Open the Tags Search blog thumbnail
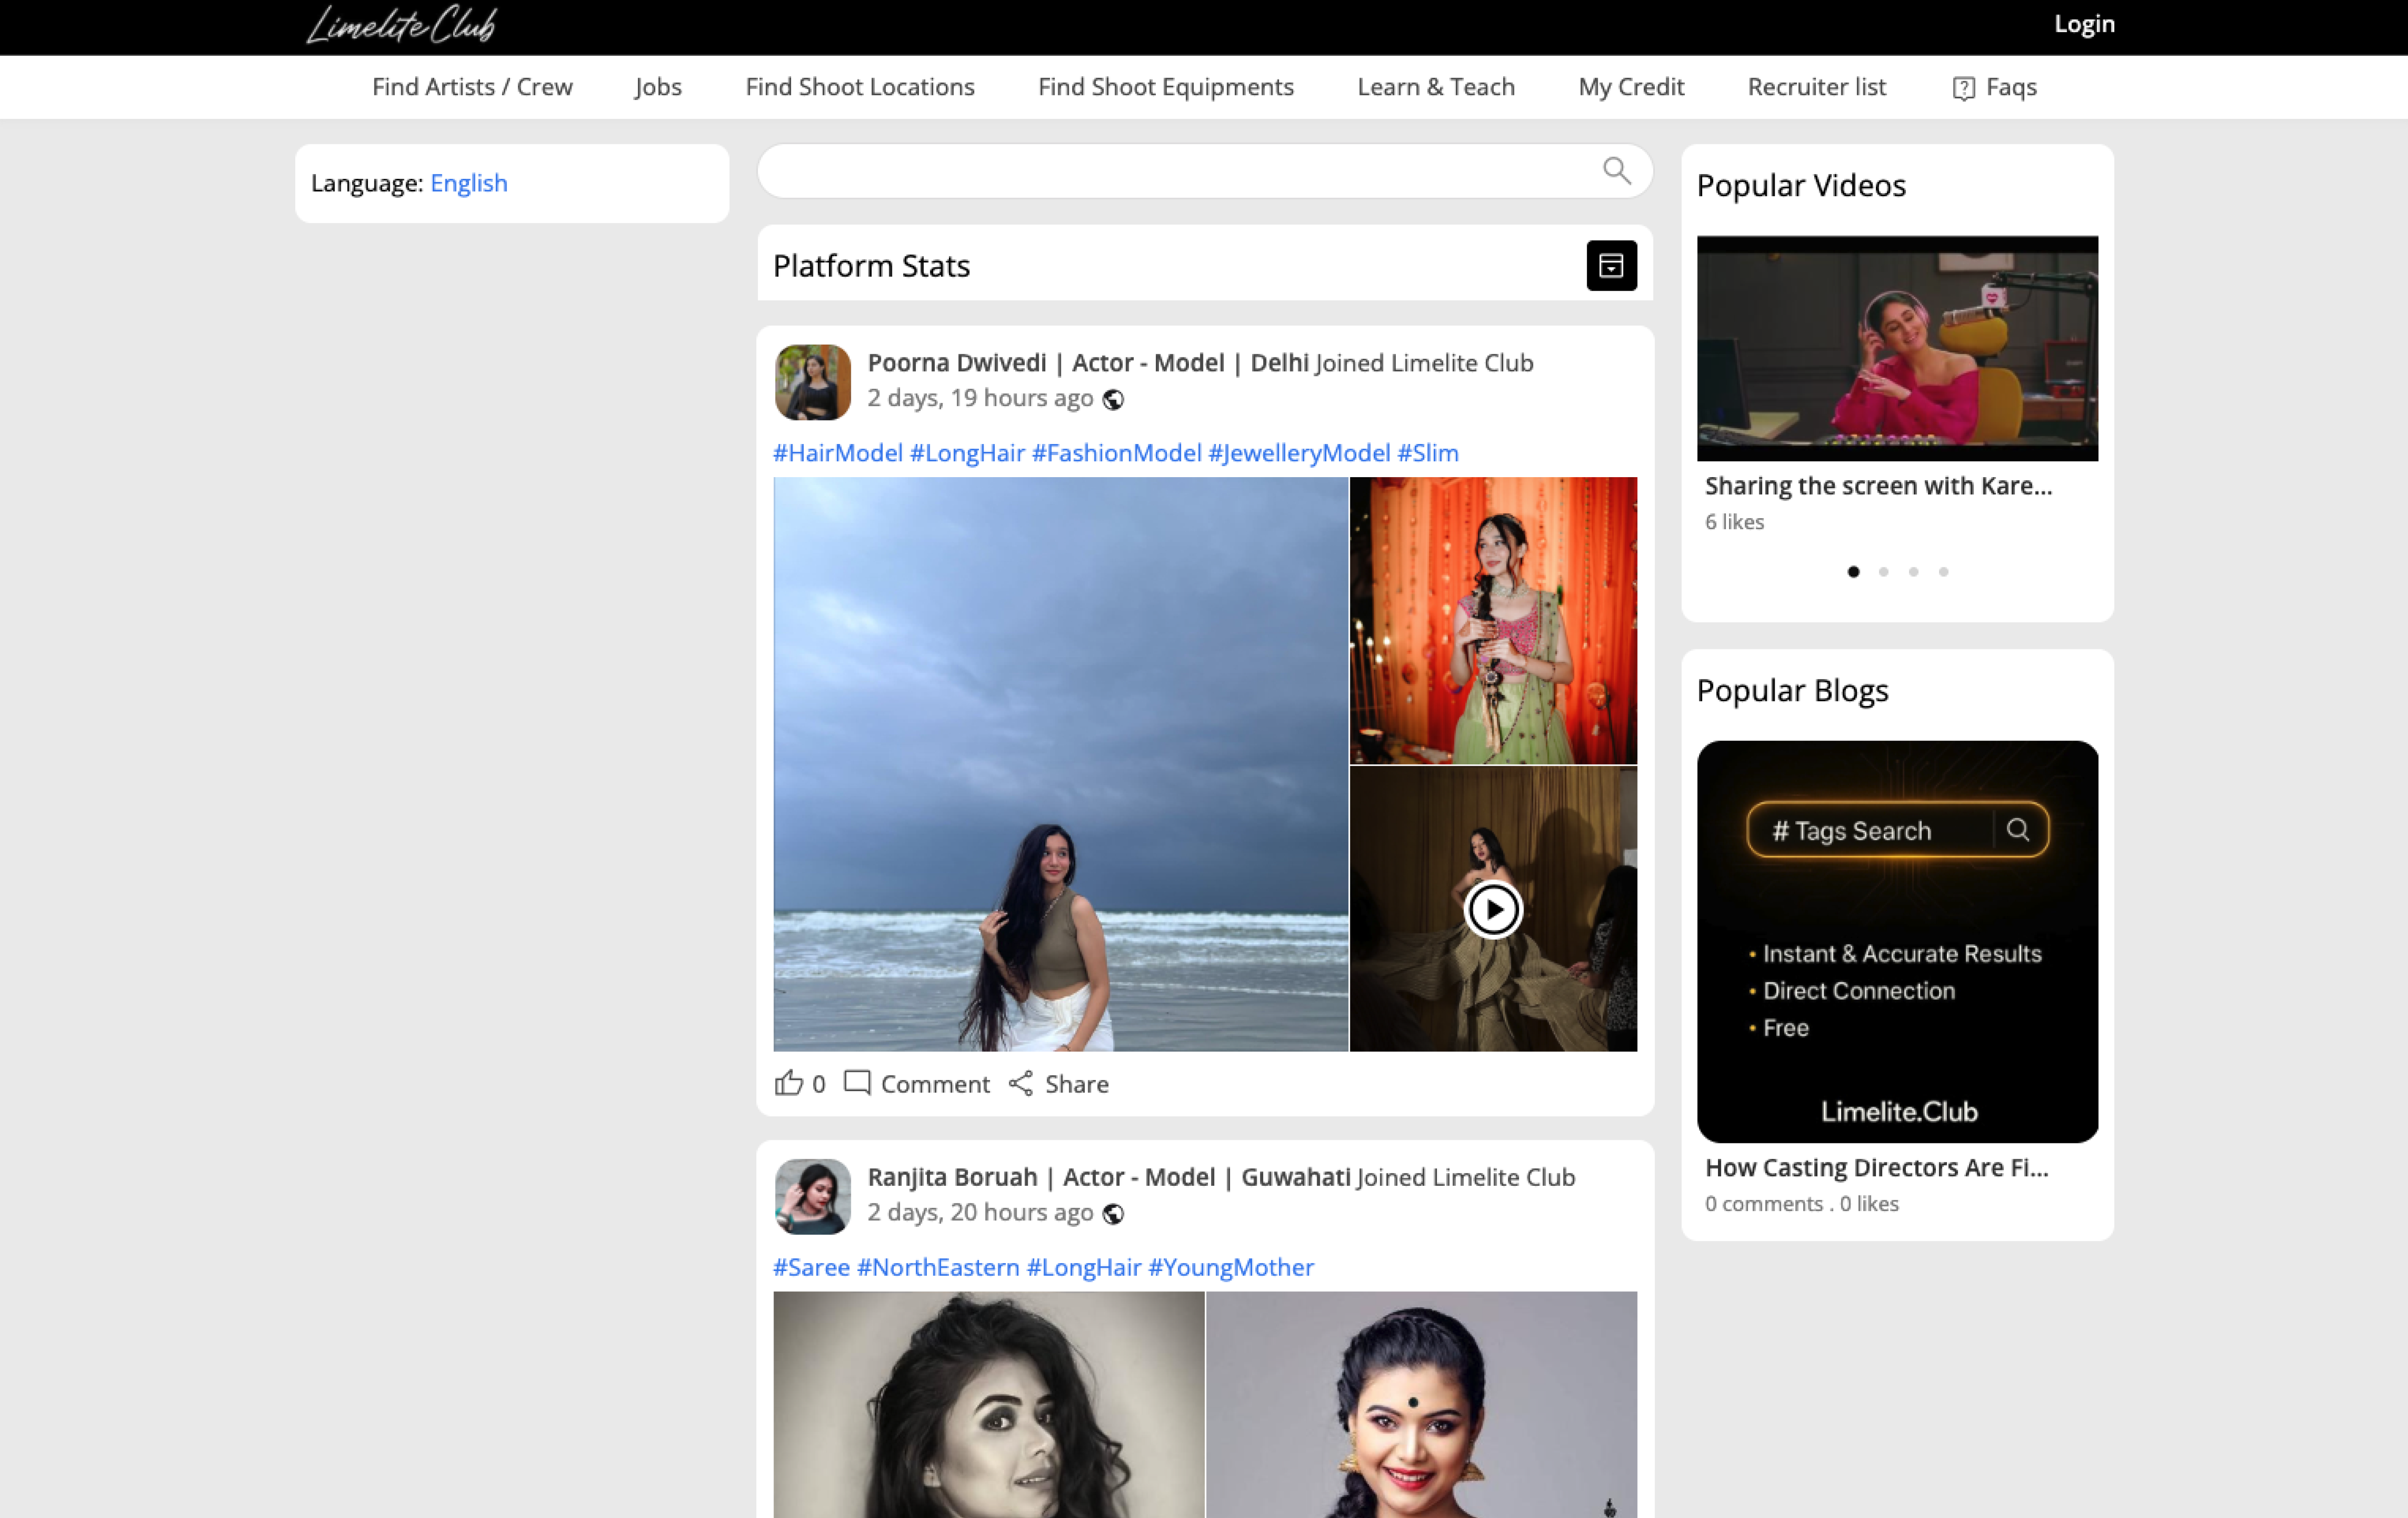 pyautogui.click(x=1897, y=941)
